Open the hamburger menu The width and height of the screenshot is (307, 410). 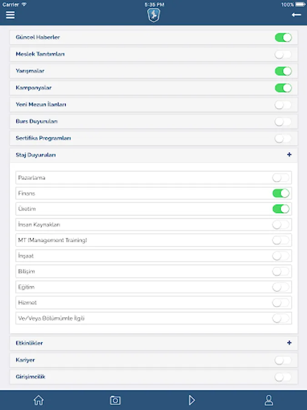point(10,15)
